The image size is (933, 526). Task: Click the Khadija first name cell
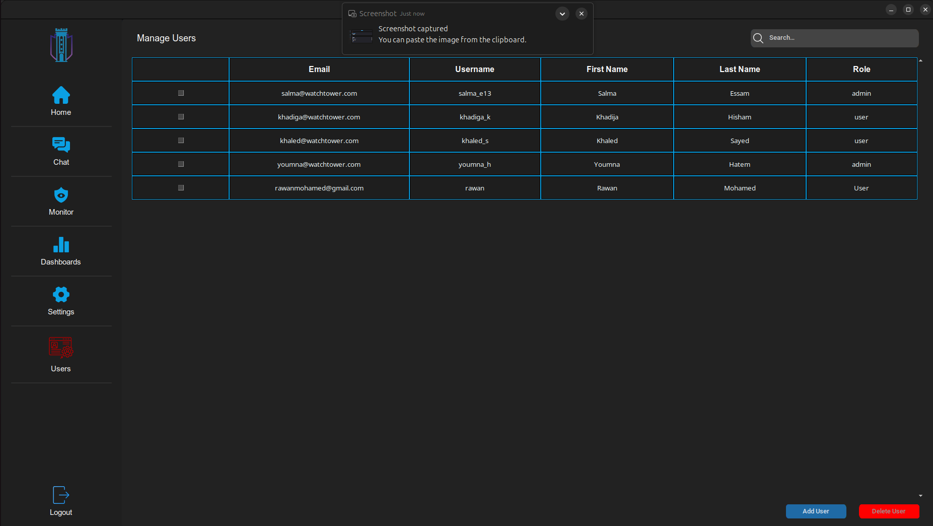pyautogui.click(x=607, y=117)
